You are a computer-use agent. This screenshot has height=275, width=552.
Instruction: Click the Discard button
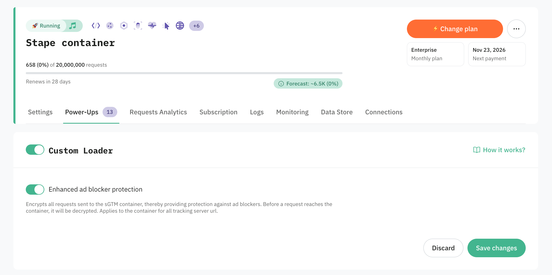pos(443,248)
